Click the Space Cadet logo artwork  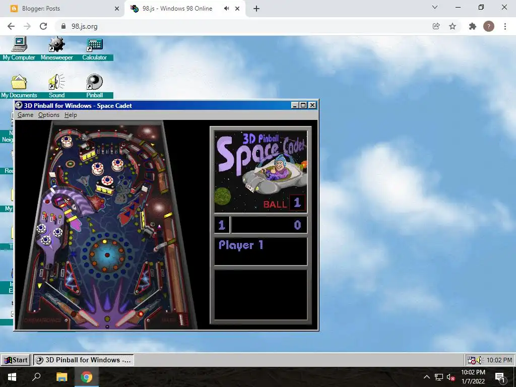pyautogui.click(x=261, y=171)
